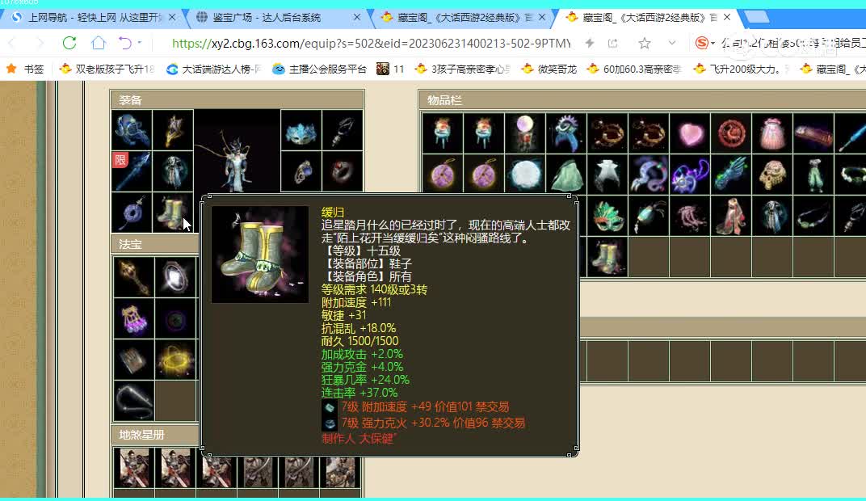This screenshot has height=501, width=866.
Task: Open the 60加60.3高亲密 bookmark
Action: click(635, 69)
